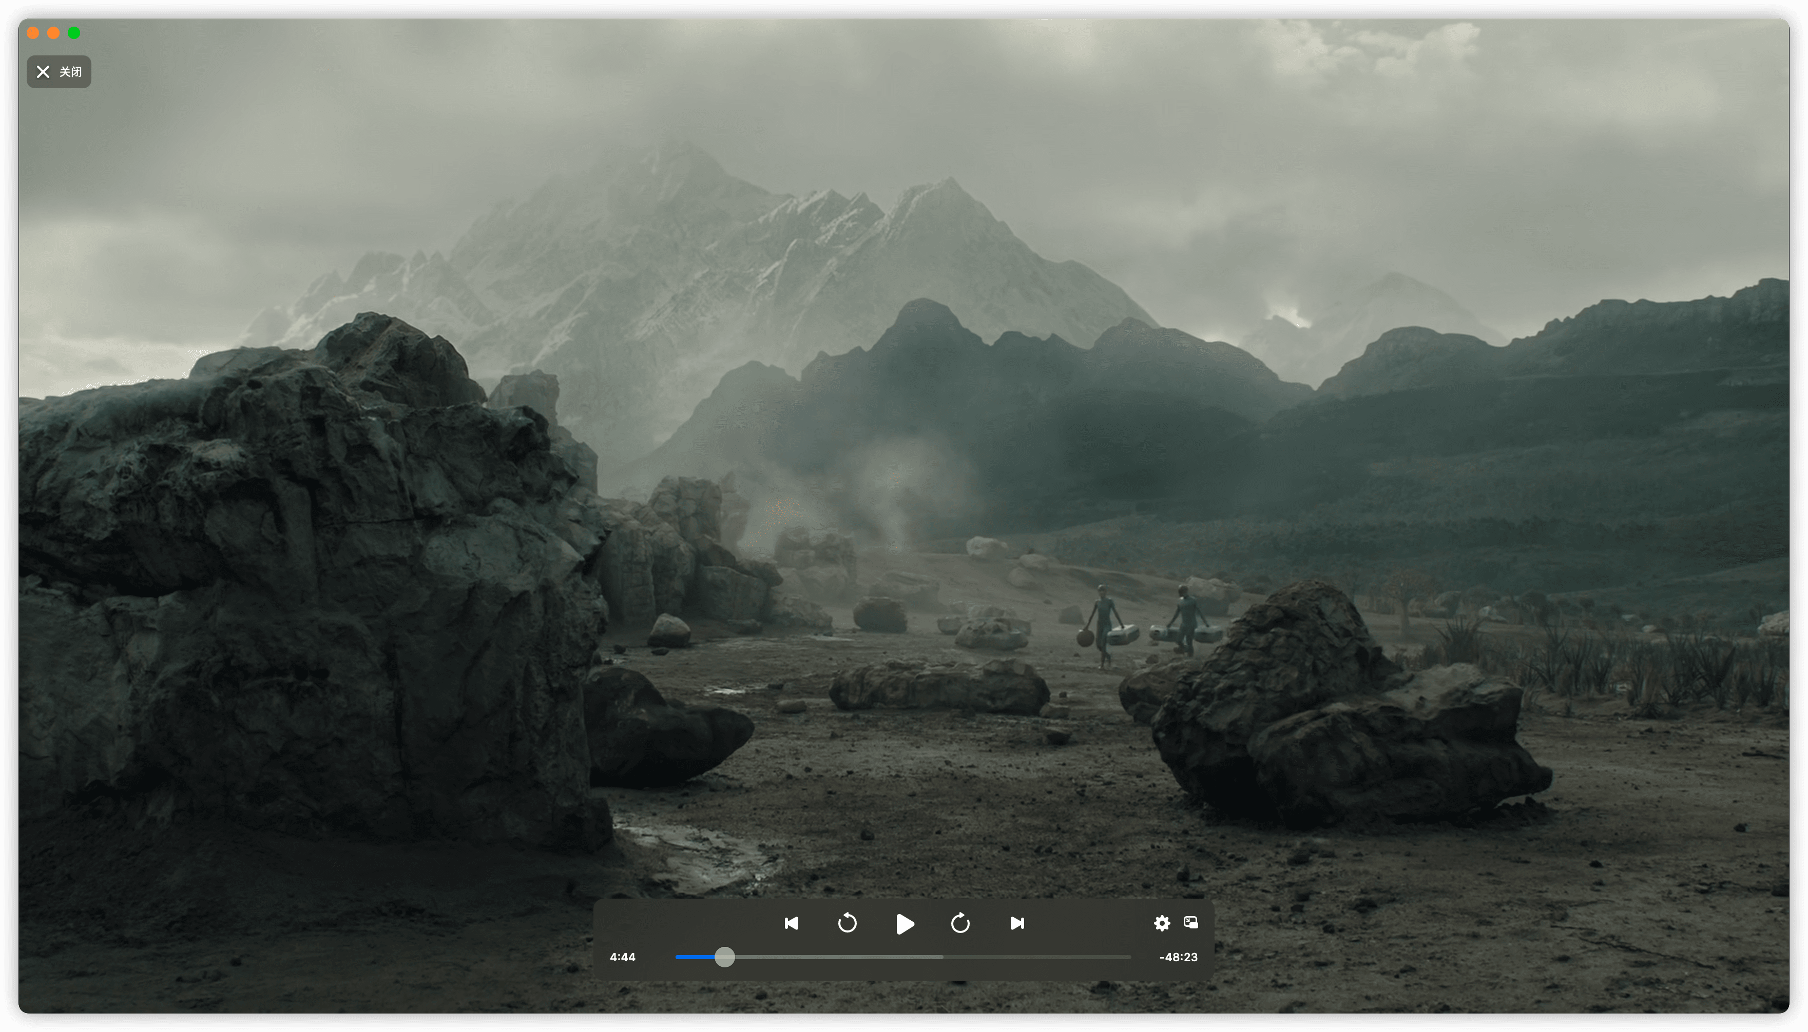Seek to the light-gray buffered section of the timeline
1808x1032 pixels.
coord(837,957)
